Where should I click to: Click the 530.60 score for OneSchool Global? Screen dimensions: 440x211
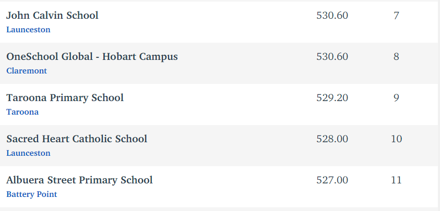pos(332,57)
